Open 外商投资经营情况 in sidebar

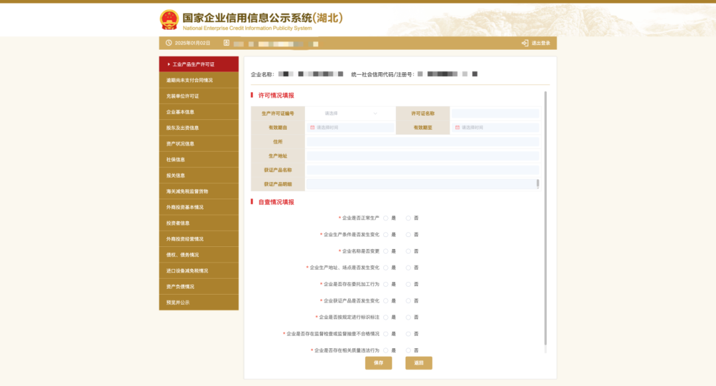199,239
